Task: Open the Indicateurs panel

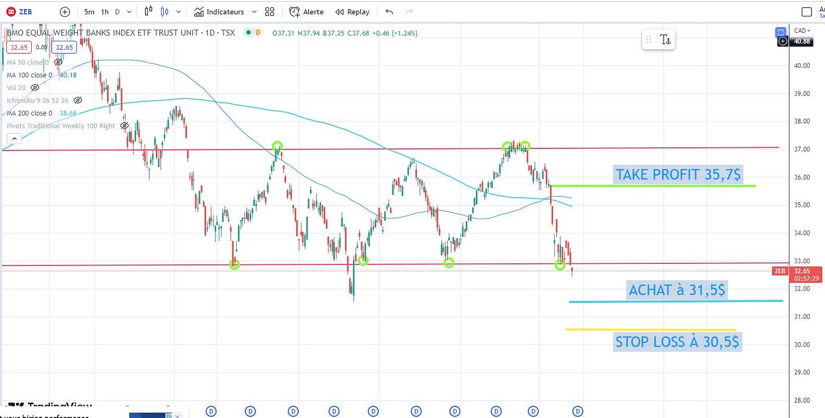Action: pyautogui.click(x=219, y=11)
